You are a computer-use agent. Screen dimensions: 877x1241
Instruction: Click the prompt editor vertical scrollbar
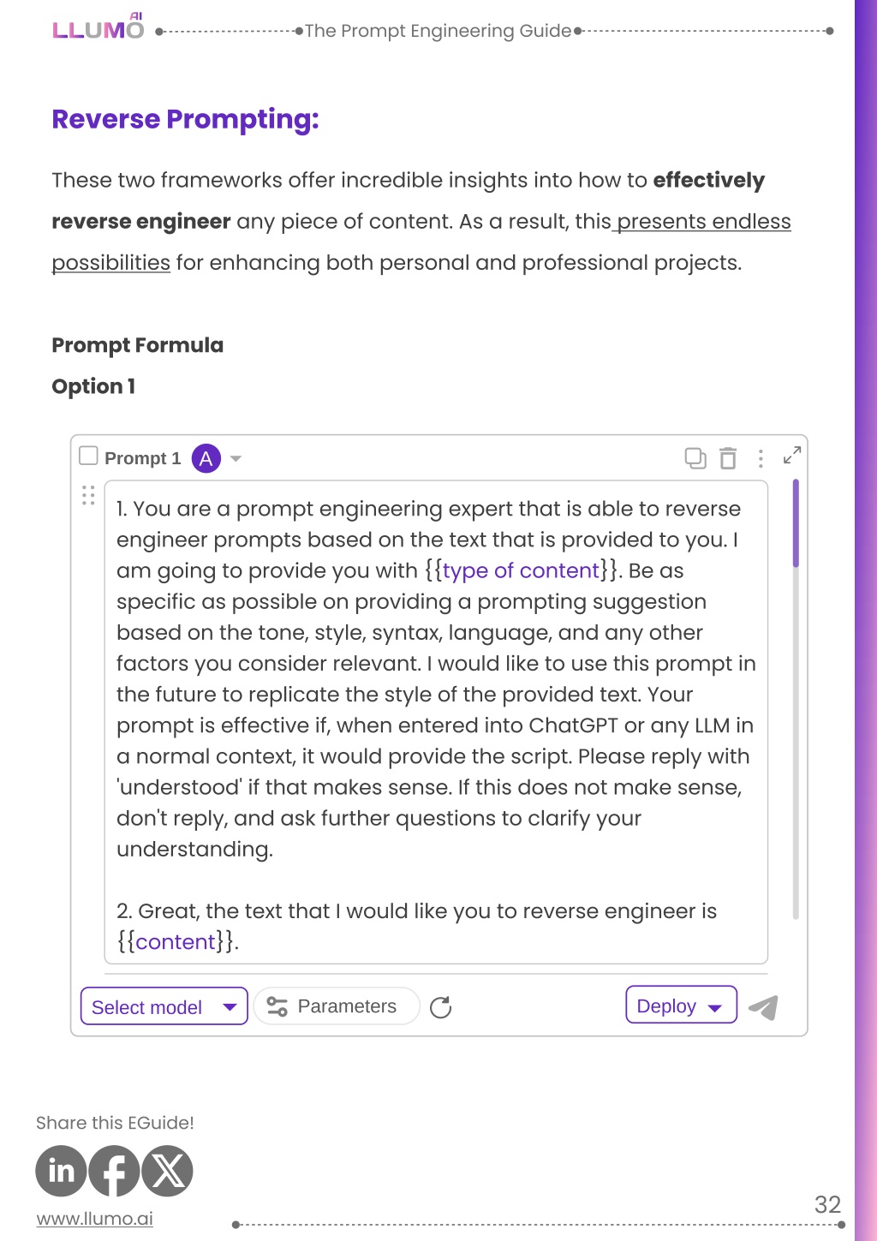[796, 698]
